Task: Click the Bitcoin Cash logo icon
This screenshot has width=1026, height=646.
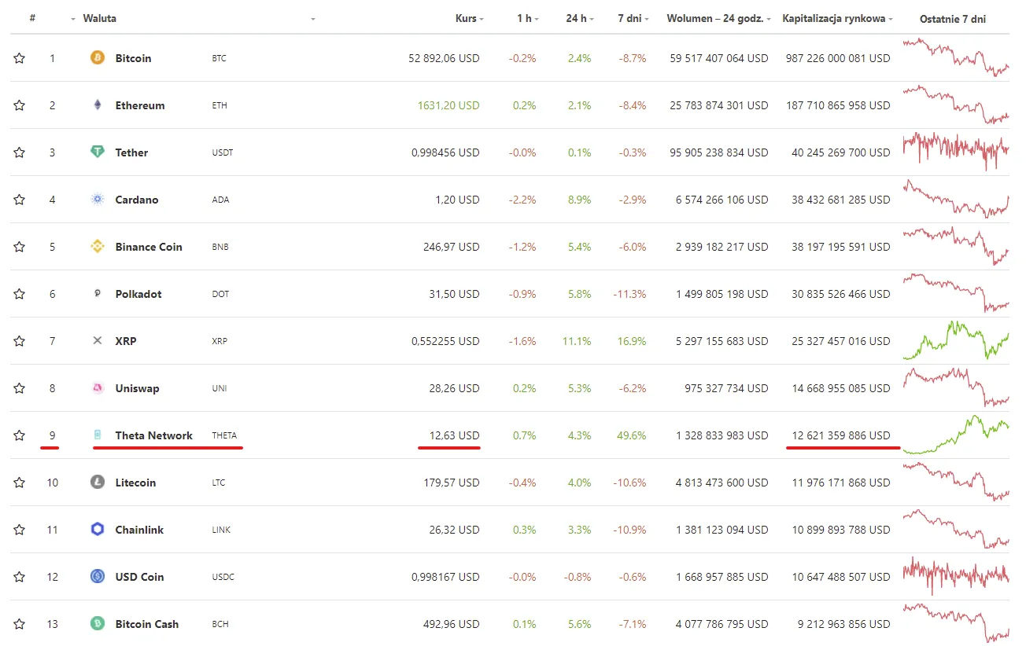Action: click(x=98, y=623)
